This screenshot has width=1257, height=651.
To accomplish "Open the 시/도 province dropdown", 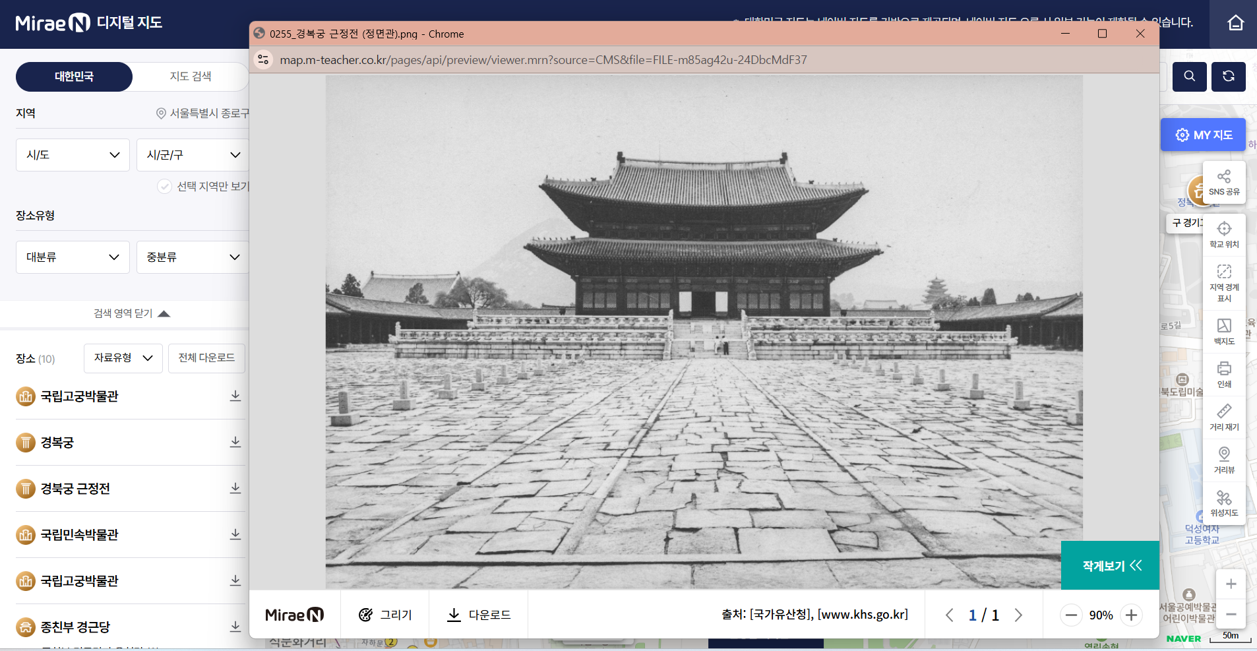I will pyautogui.click(x=73, y=154).
